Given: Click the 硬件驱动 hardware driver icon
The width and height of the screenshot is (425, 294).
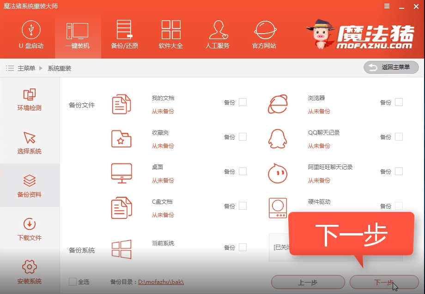Looking at the screenshot, I should 277,207.
